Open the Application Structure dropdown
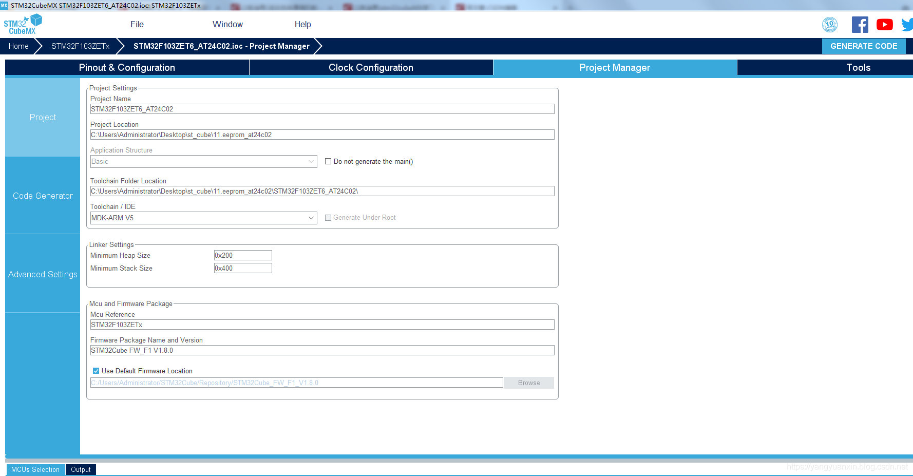 click(x=203, y=161)
